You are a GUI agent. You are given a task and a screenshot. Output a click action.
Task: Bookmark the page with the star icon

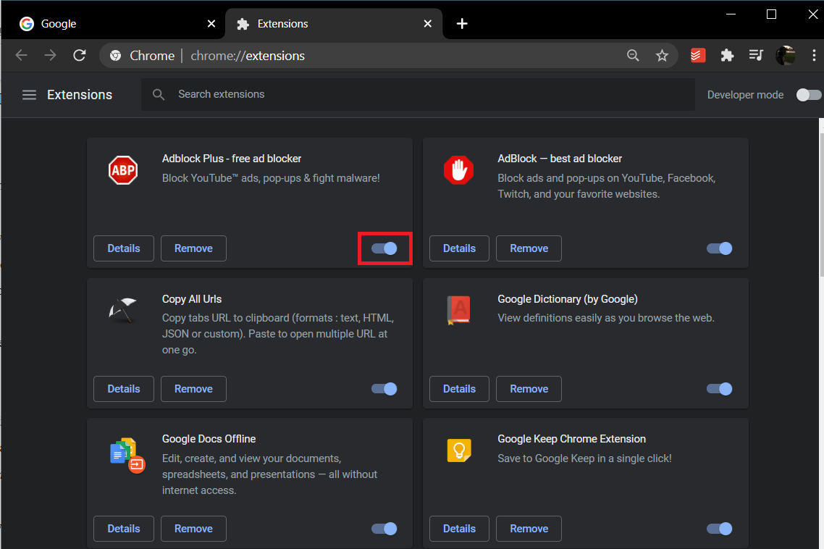click(x=662, y=54)
